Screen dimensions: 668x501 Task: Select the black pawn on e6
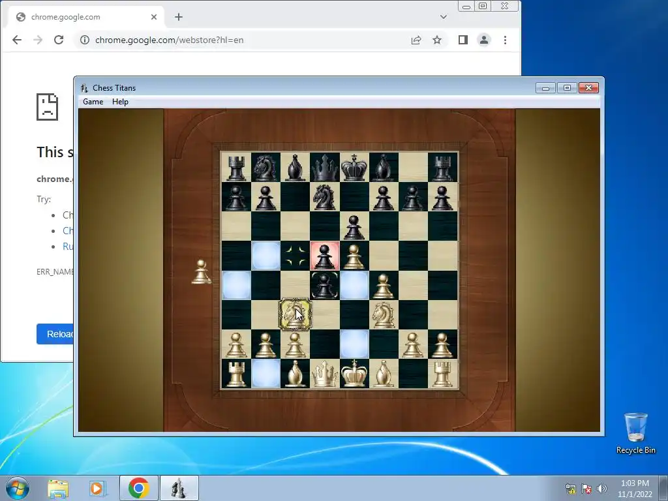coord(354,226)
